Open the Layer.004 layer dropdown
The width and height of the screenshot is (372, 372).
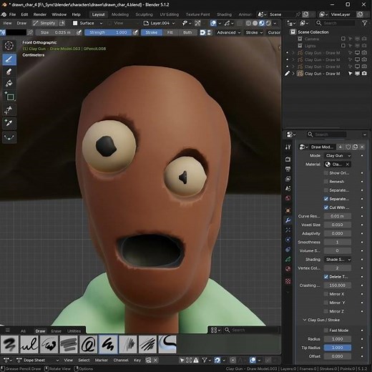tap(160, 23)
